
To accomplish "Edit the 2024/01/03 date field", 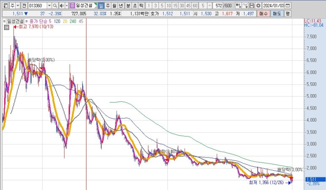I will pyautogui.click(x=273, y=5).
